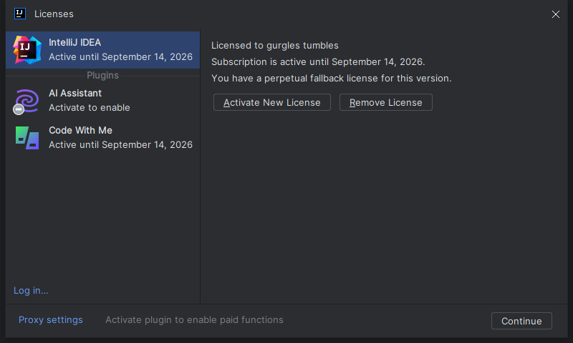Click the "Activate plugin to enable paid functions" hint
573x343 pixels.
(x=194, y=320)
